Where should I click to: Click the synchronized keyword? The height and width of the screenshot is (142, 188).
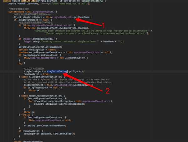click(16, 12)
